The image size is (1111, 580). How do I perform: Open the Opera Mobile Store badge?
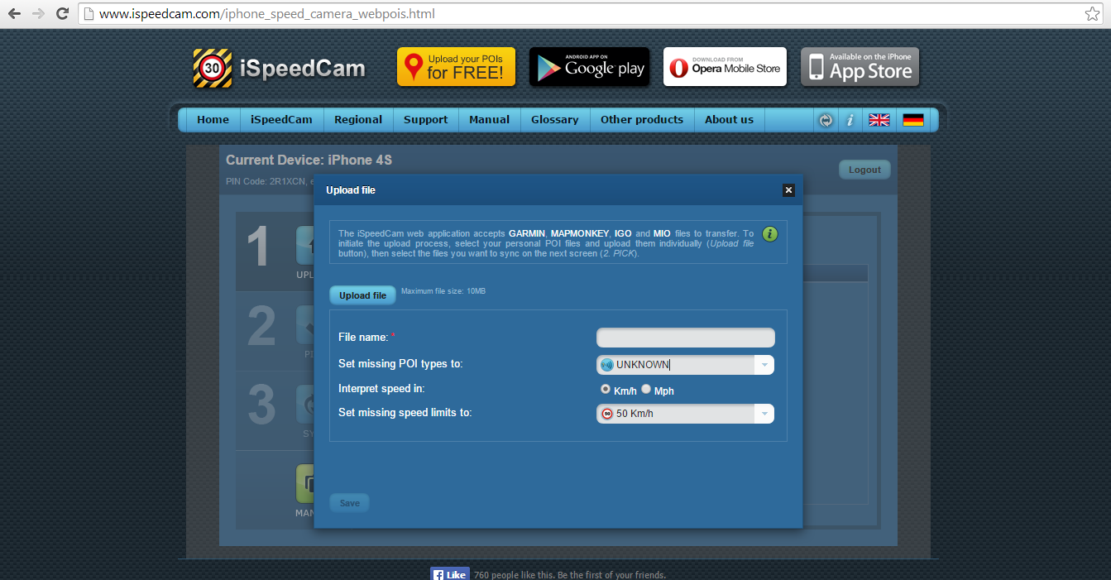tap(725, 67)
